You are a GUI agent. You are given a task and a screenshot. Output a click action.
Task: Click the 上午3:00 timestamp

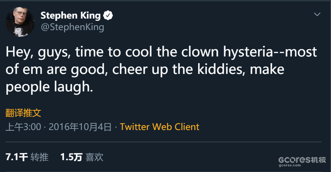click(23, 127)
